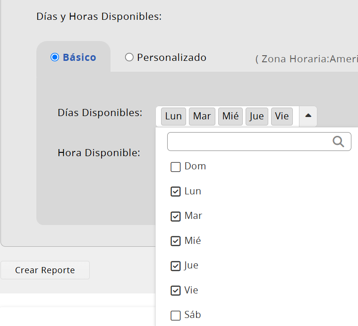This screenshot has width=358, height=326.
Task: Select the Personalizado radio button
Action: pos(129,57)
